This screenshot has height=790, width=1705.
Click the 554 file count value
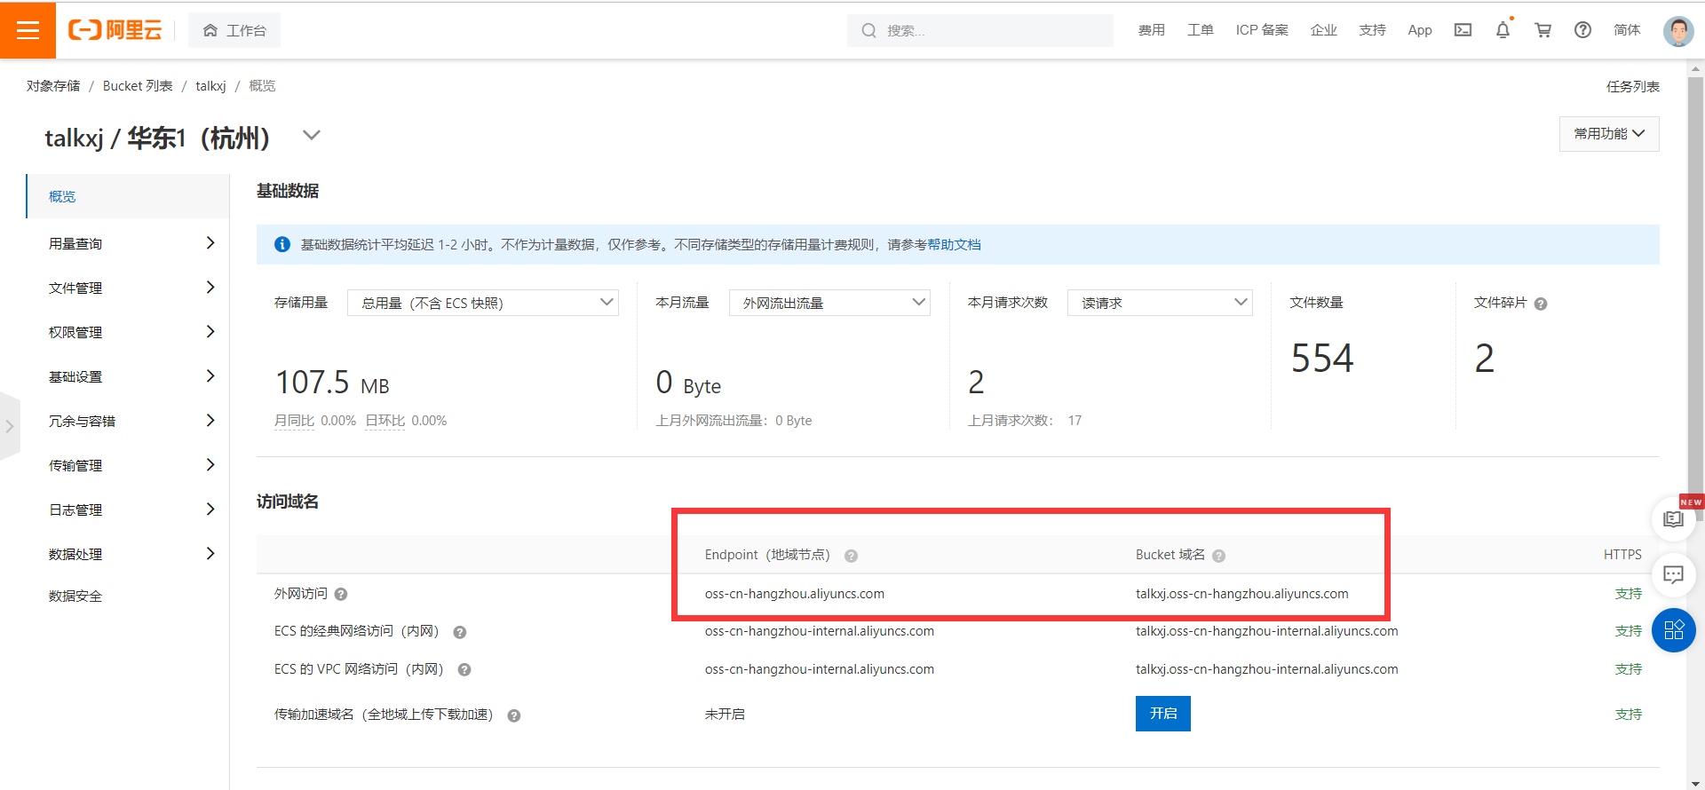click(x=1322, y=359)
